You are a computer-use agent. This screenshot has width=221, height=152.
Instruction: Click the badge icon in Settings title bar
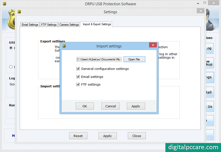(x=19, y=12)
